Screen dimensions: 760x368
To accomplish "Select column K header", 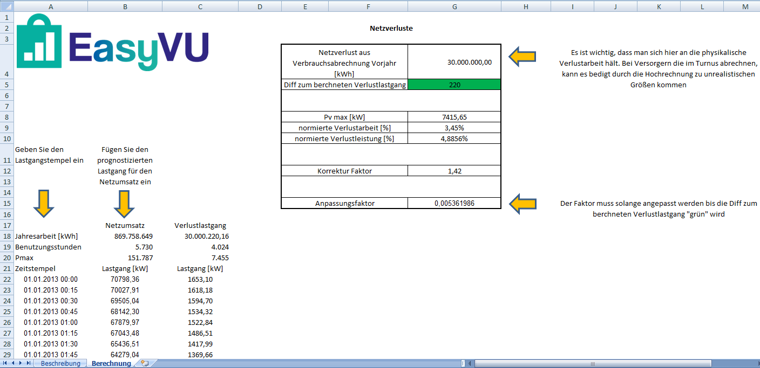I will tap(659, 6).
